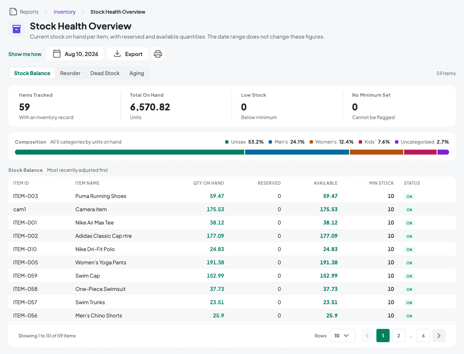Click the OK status badge for Swim Cap
Screen dimensions: 464x354
409,276
